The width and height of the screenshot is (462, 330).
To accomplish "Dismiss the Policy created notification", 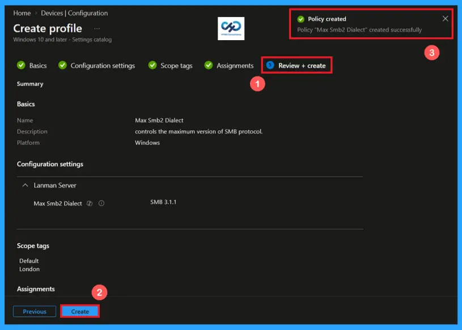I will [445, 19].
